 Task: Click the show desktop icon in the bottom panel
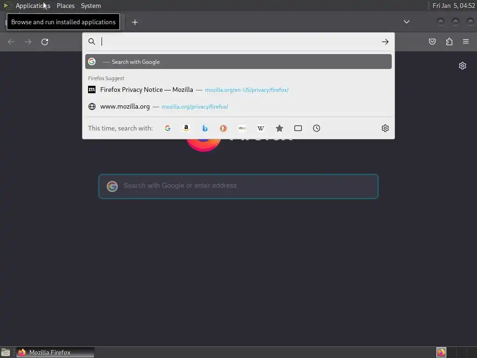pos(6,352)
